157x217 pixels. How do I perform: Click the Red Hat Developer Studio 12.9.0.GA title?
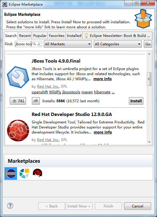pyautogui.click(x=72, y=114)
